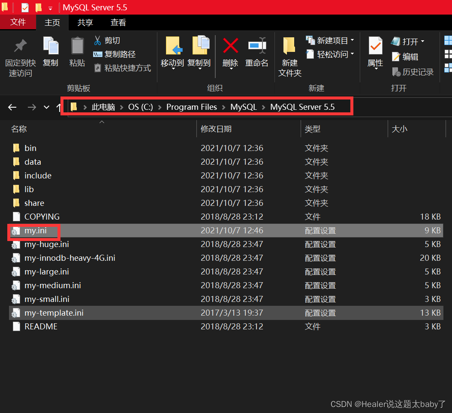452x413 pixels.
Task: Go up one folder level
Action: point(58,108)
